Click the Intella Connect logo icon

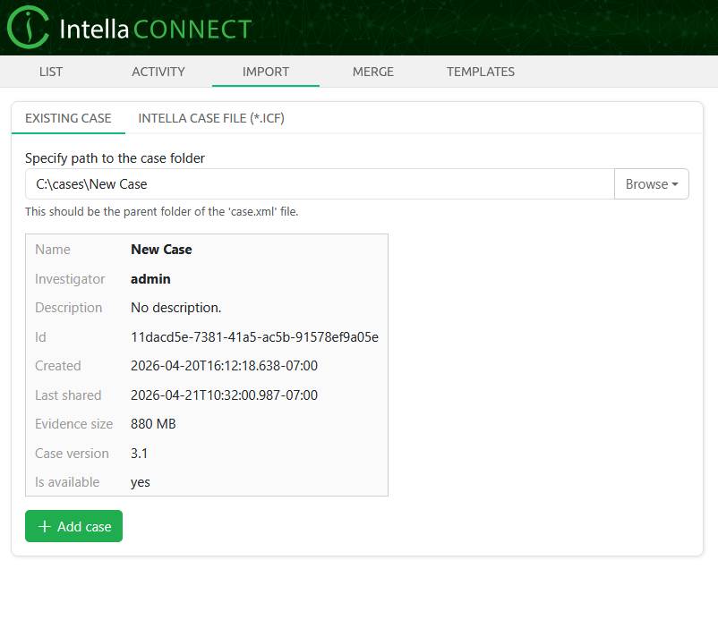[28, 28]
